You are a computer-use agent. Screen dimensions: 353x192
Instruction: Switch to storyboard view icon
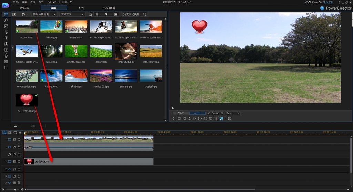coord(10,133)
